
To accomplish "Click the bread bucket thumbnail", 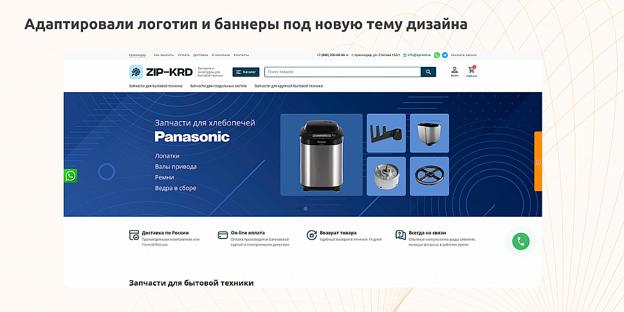I will pyautogui.click(x=429, y=133).
